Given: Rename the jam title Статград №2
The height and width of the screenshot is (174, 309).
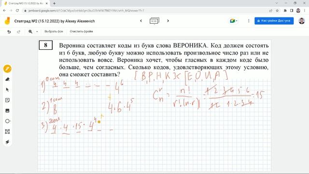Looking at the screenshot, I should (55, 21).
